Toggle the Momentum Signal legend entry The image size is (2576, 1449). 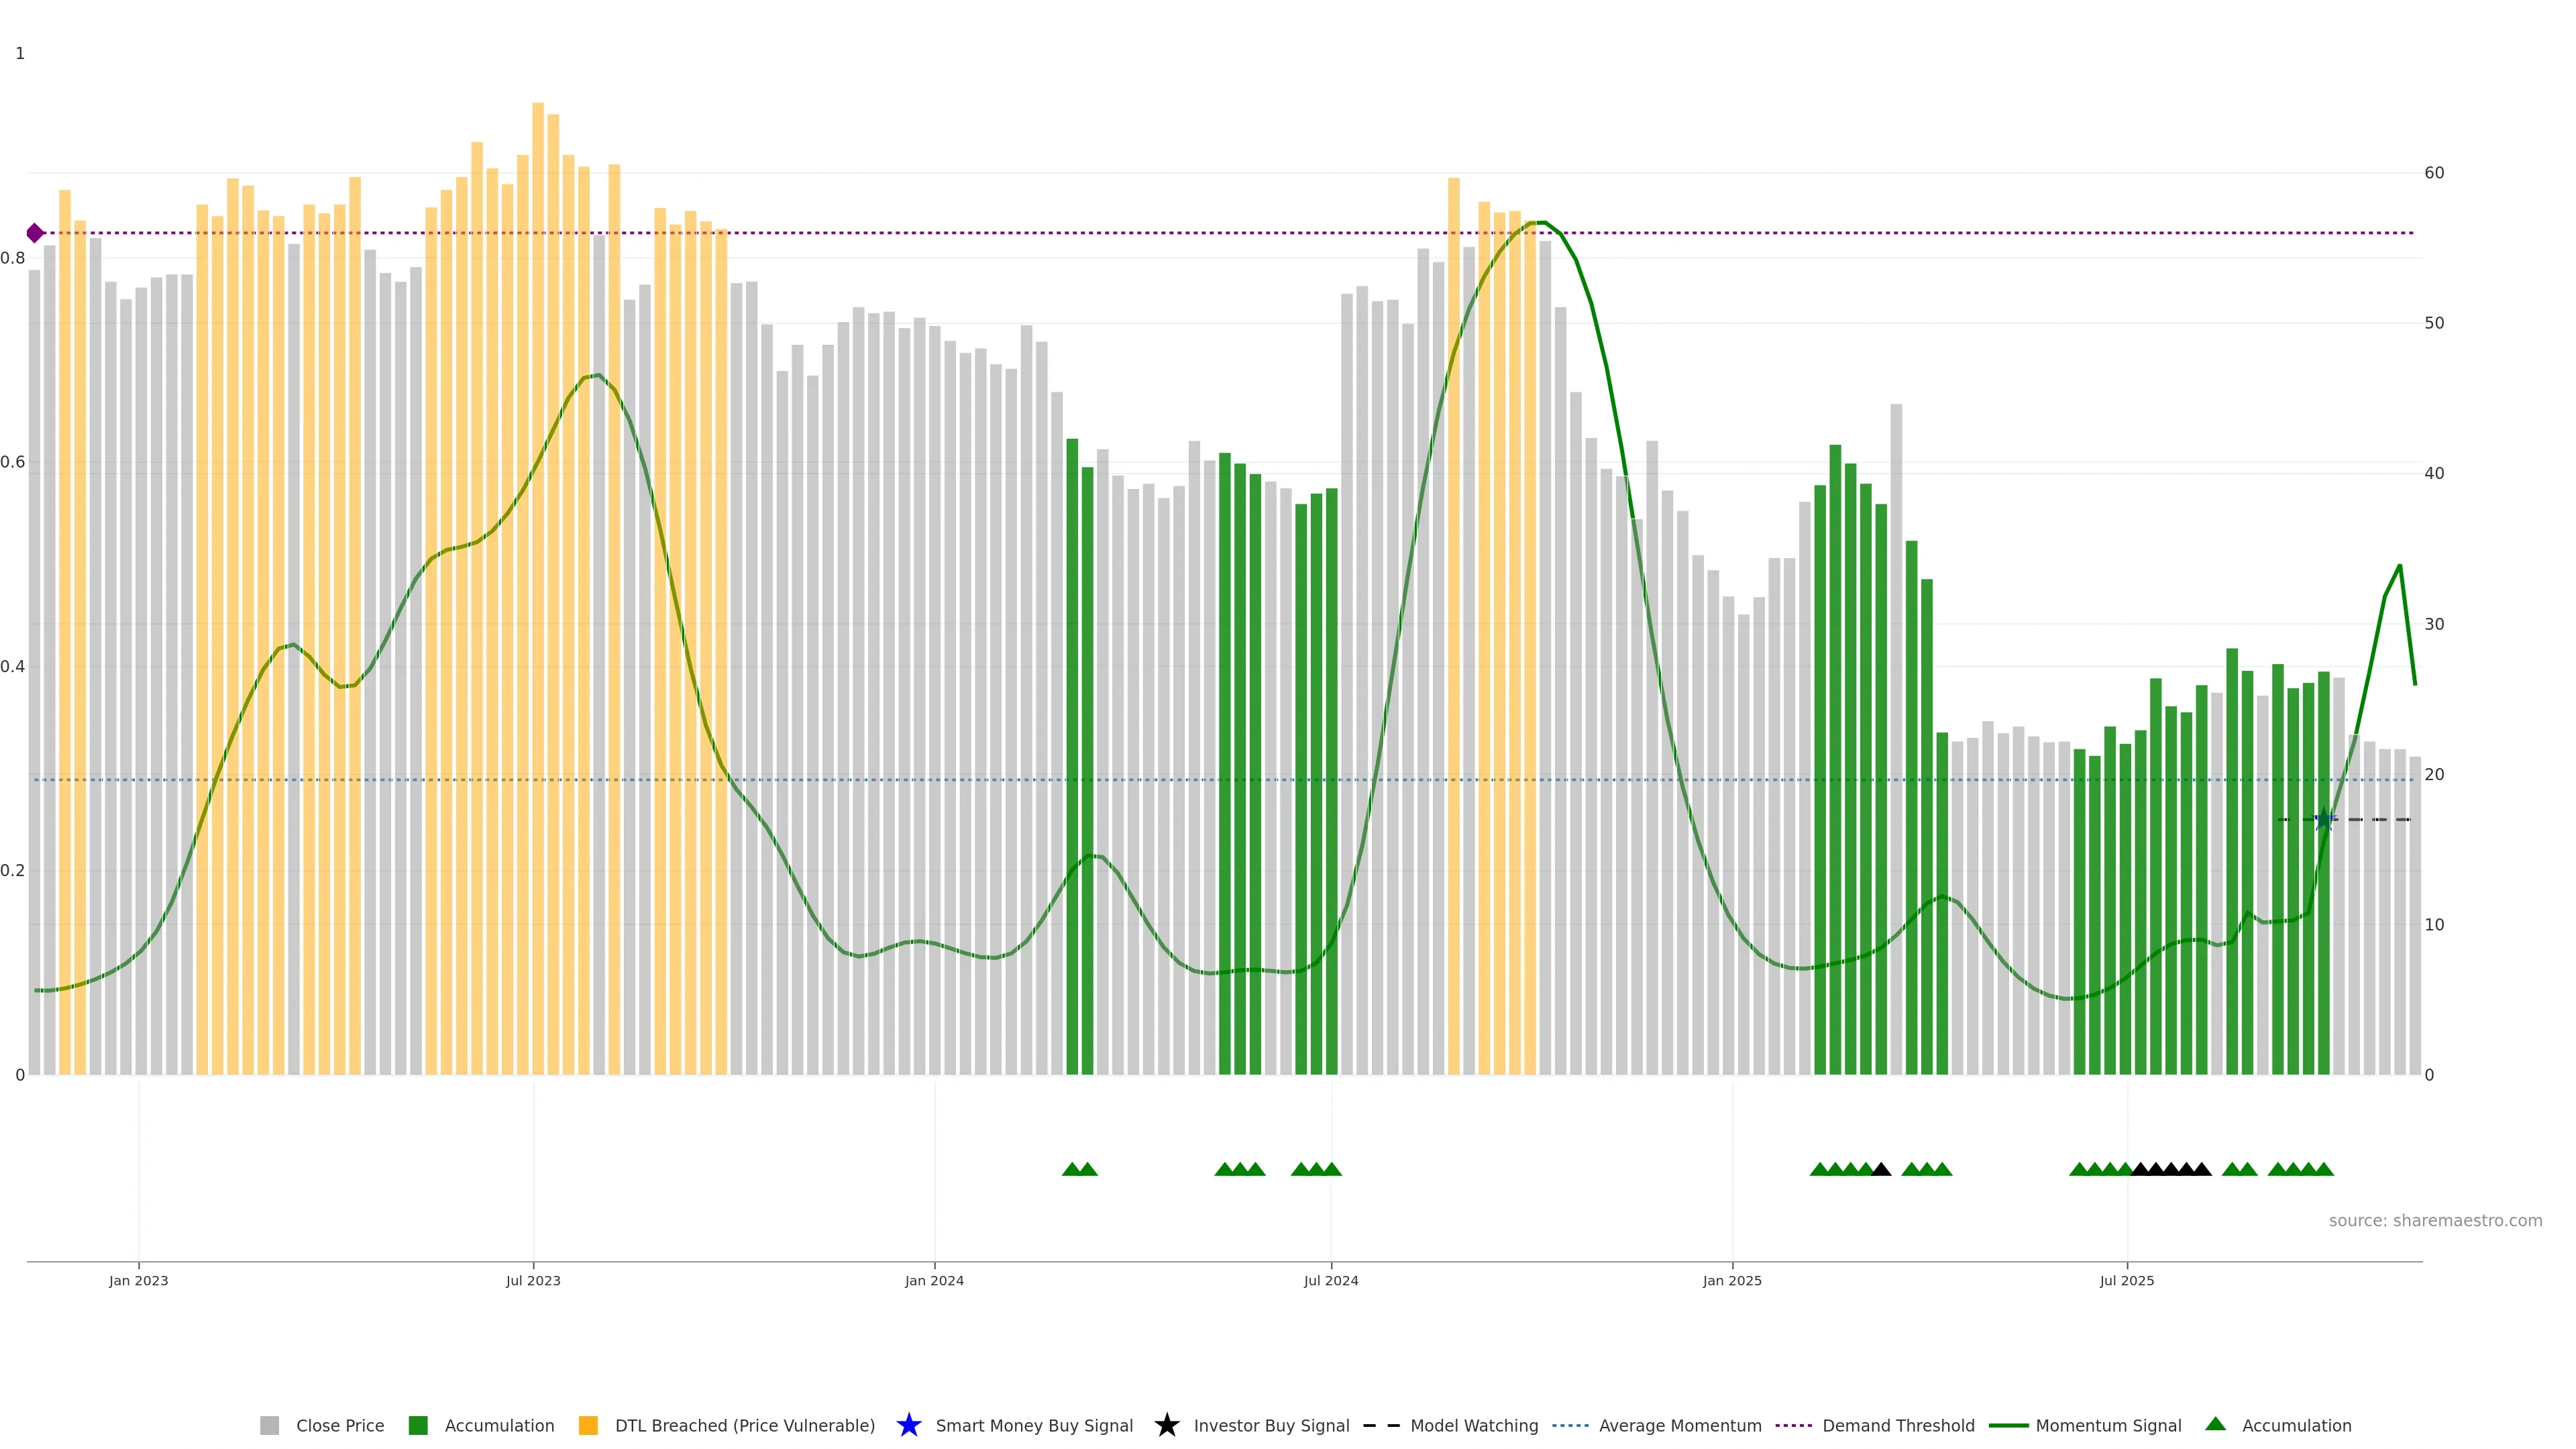coord(2108,1425)
